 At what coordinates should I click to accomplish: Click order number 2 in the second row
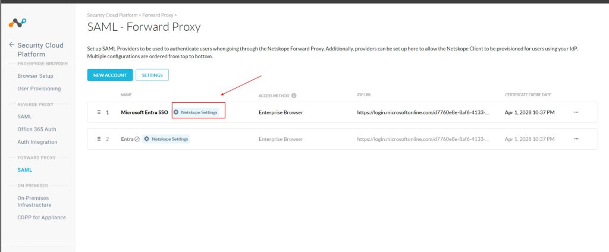[108, 139]
